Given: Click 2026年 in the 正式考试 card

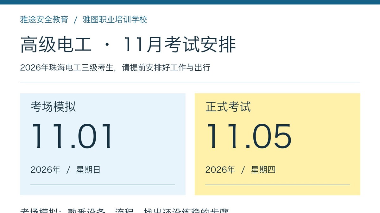Looking at the screenshot, I should point(220,170).
